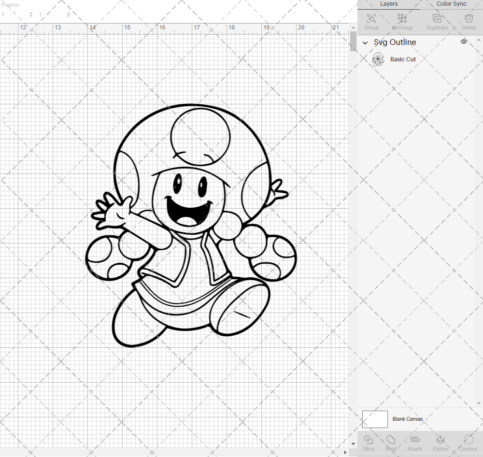Select the Slice tool

[369, 443]
